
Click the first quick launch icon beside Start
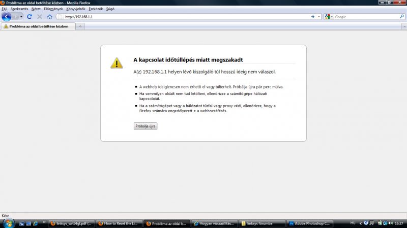[22, 223]
